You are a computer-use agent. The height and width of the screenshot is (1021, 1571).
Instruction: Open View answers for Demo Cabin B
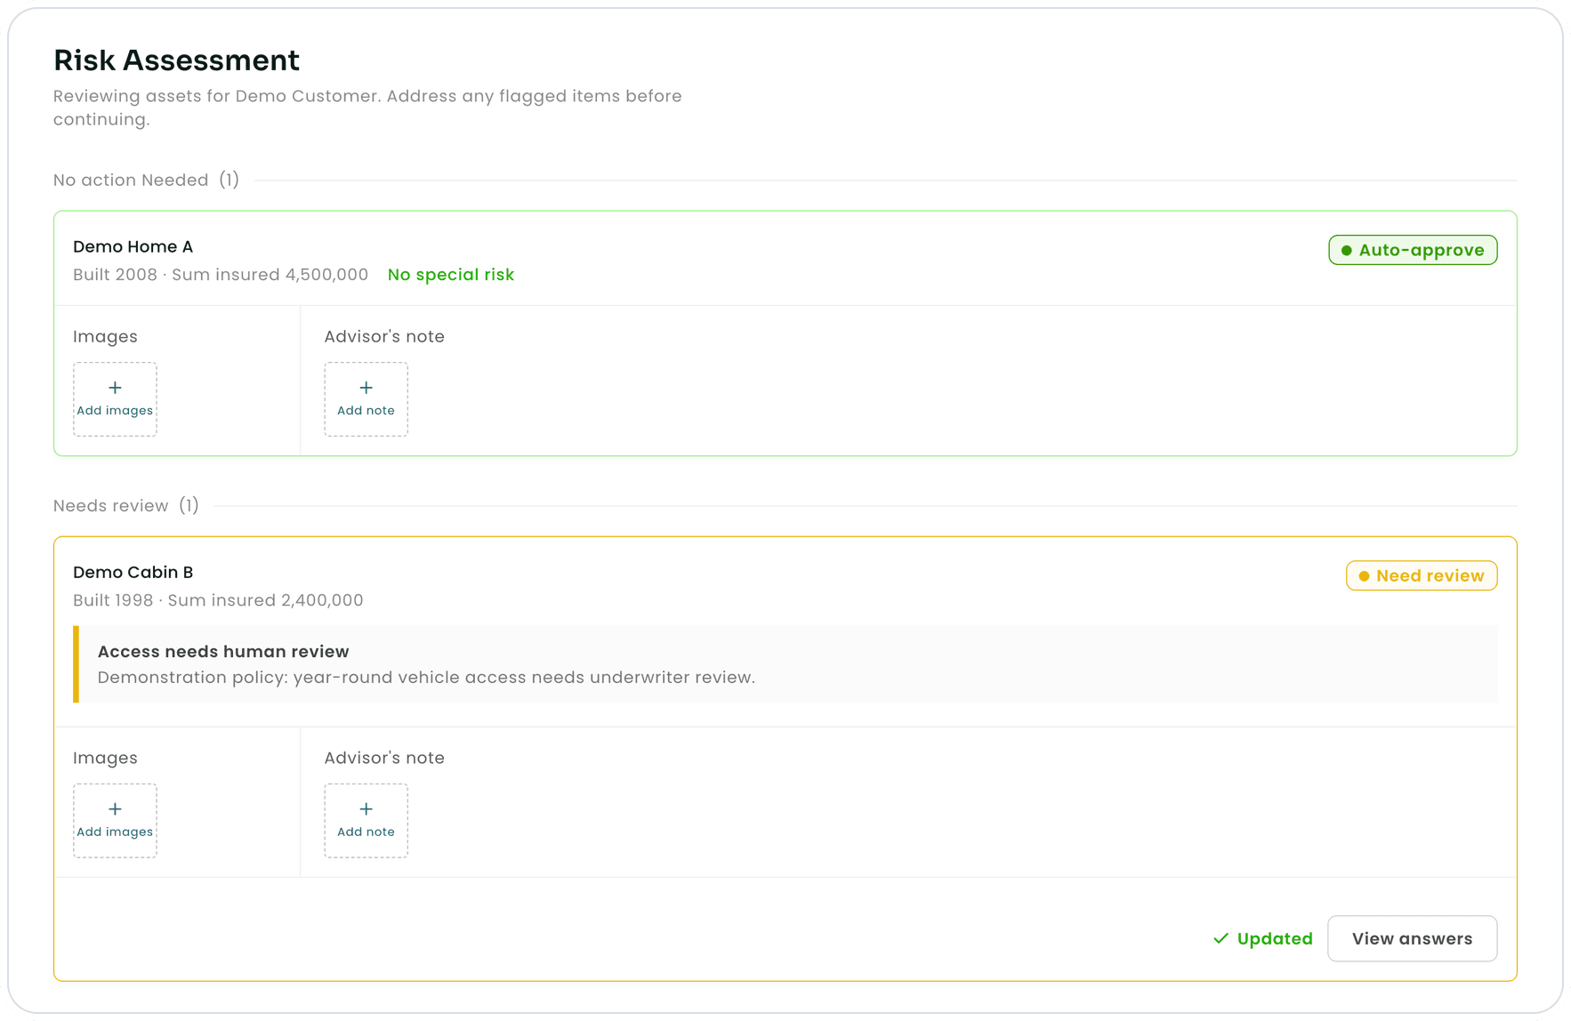(x=1412, y=938)
